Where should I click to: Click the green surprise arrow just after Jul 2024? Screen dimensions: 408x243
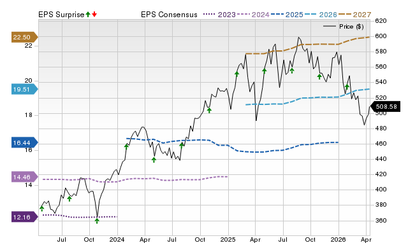tap(182, 145)
